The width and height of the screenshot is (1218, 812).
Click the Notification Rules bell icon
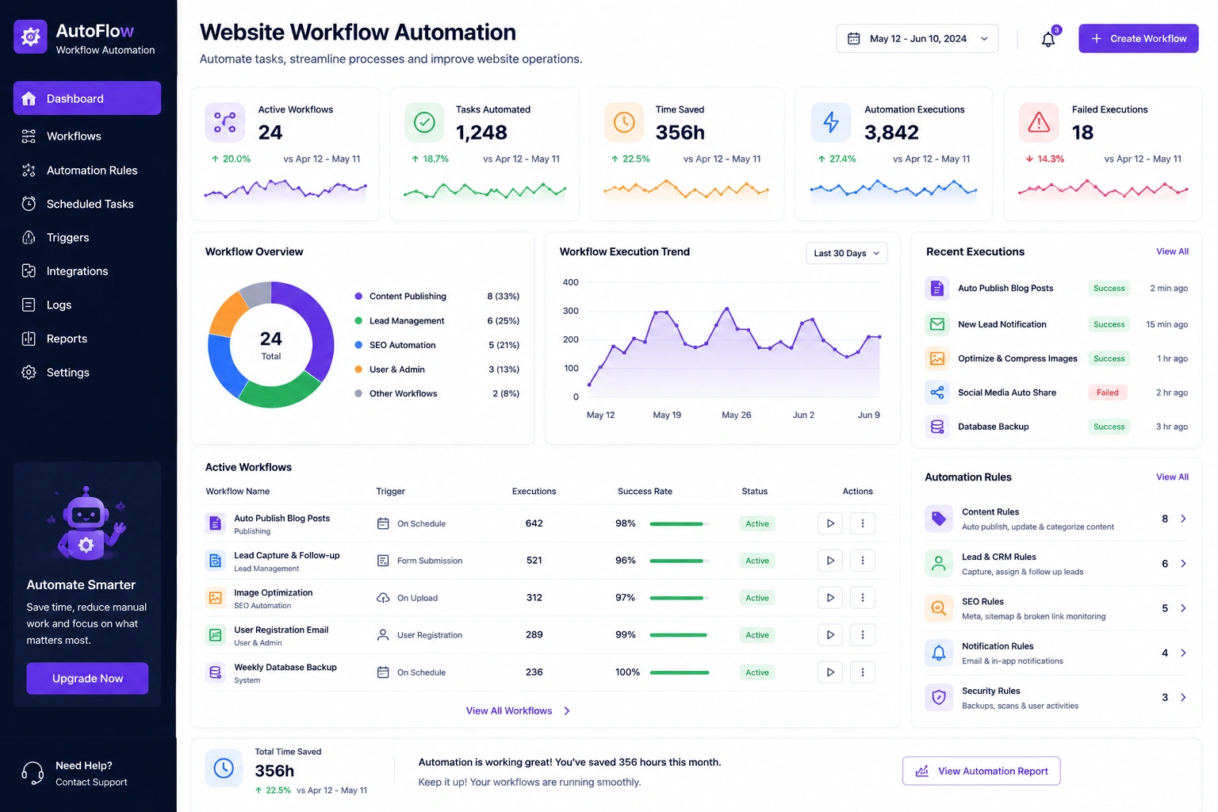tap(939, 653)
